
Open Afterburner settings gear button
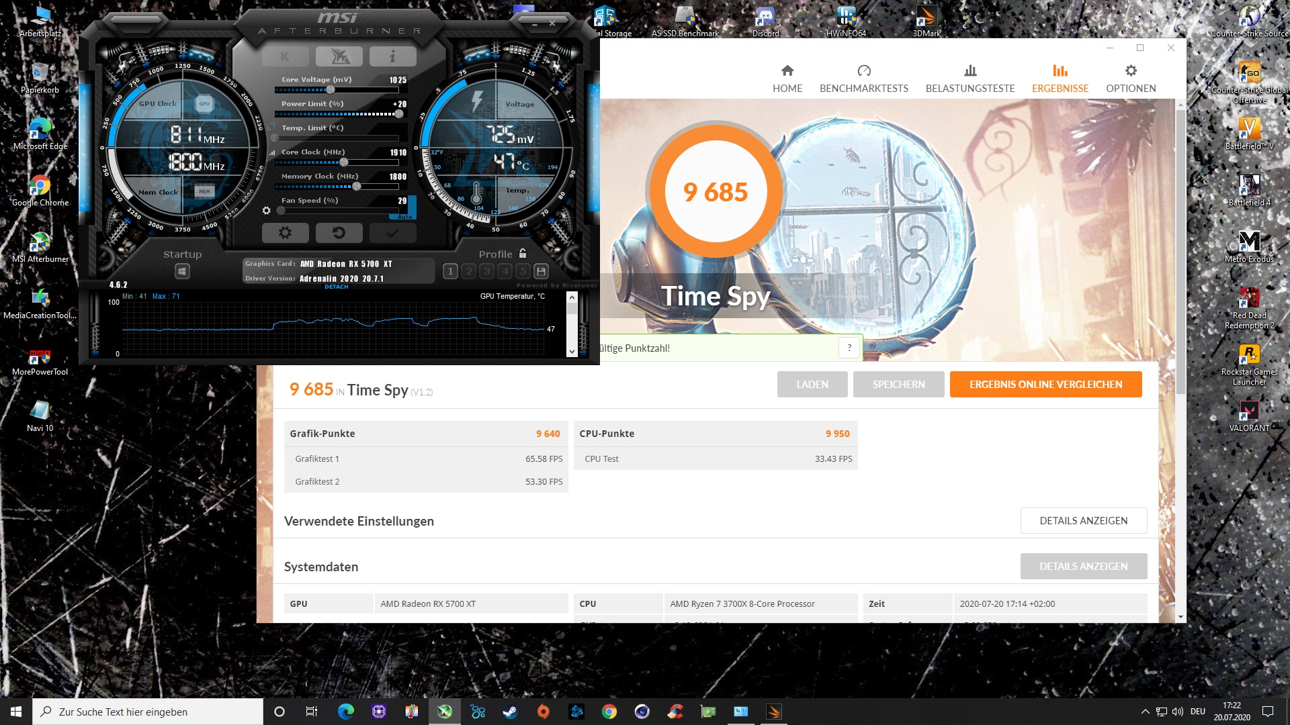point(285,233)
